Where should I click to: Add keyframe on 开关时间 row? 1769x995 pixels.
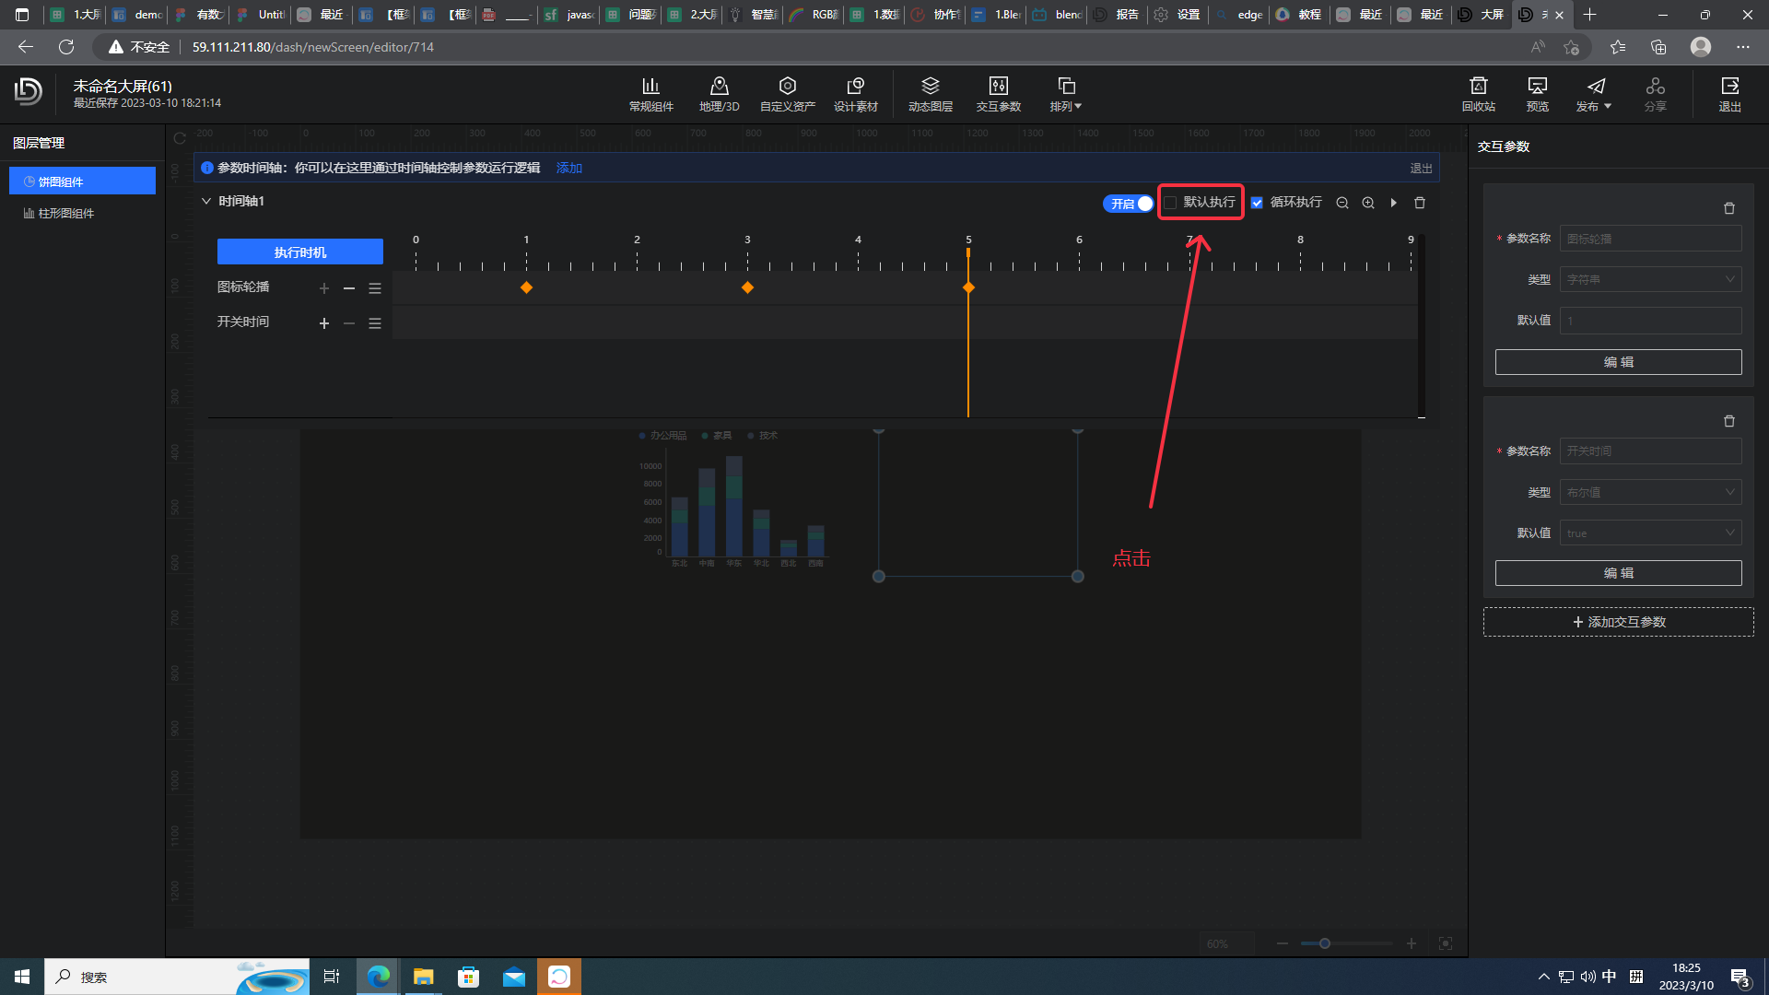click(x=324, y=323)
